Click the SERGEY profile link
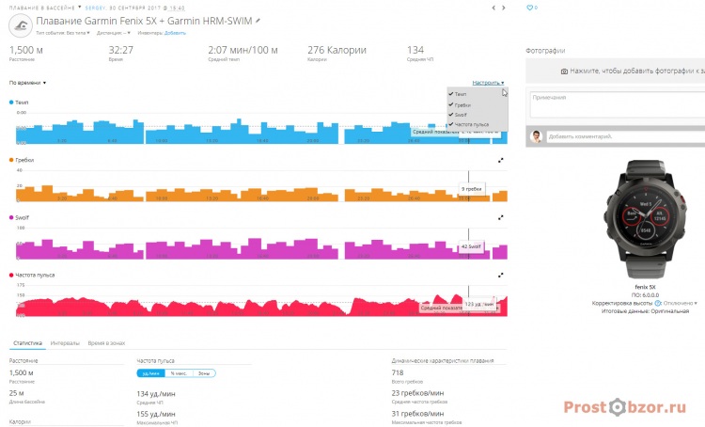 point(95,8)
